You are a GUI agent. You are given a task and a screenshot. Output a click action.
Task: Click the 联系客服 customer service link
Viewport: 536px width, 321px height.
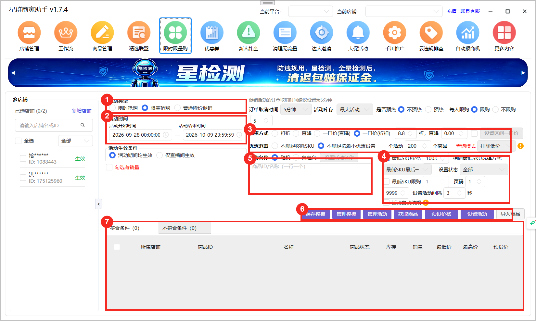(470, 11)
